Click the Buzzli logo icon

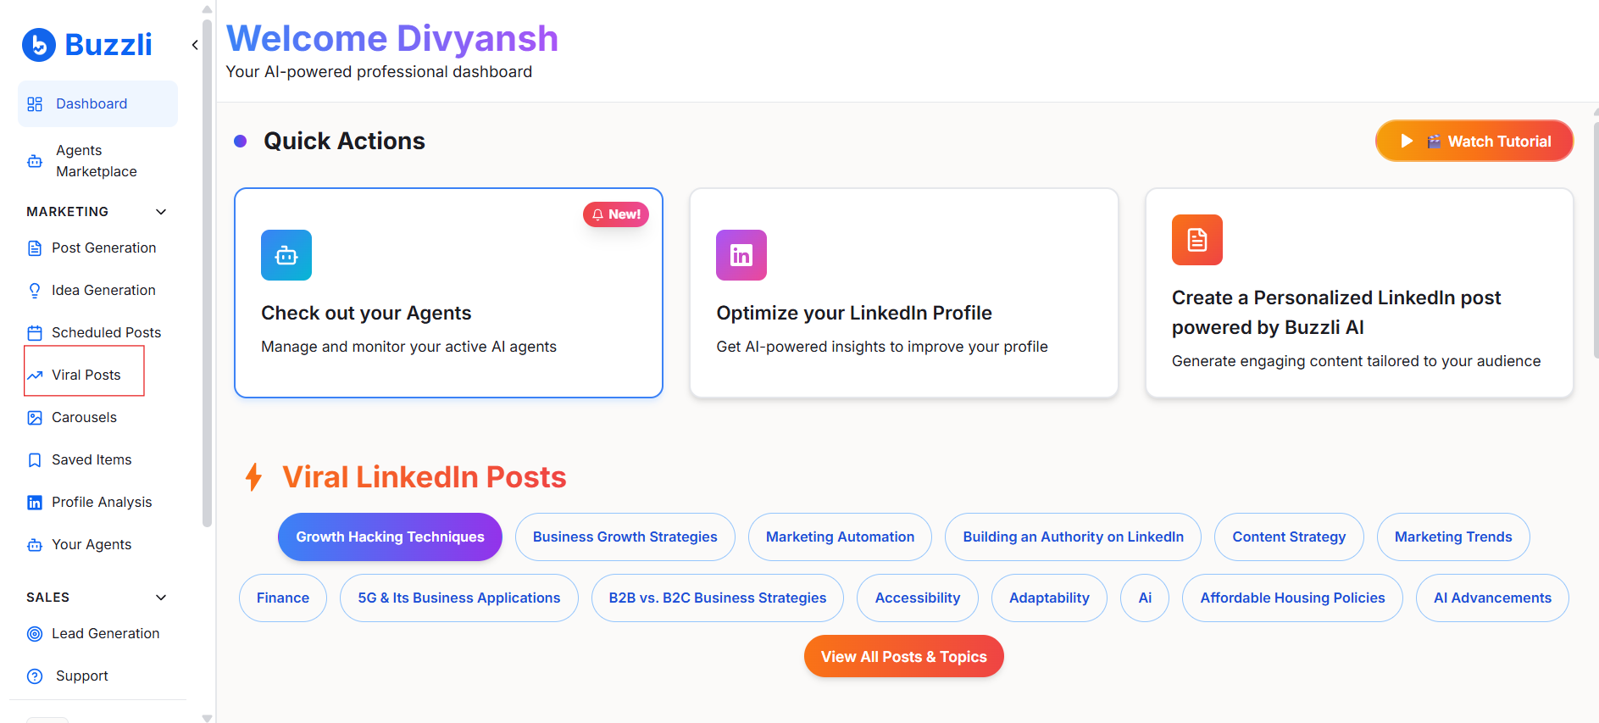pyautogui.click(x=39, y=45)
